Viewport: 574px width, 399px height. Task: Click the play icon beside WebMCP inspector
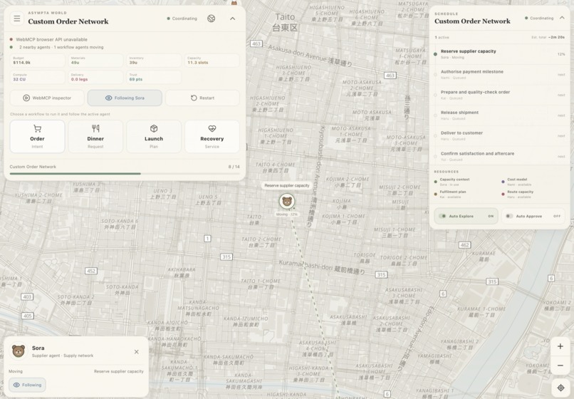tap(26, 98)
